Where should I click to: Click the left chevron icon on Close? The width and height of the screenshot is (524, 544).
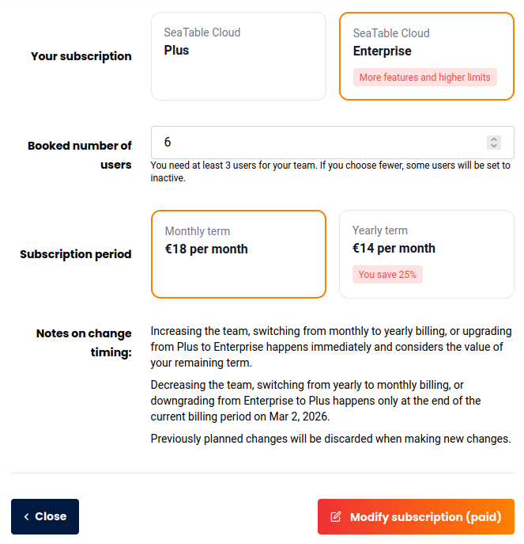click(26, 517)
